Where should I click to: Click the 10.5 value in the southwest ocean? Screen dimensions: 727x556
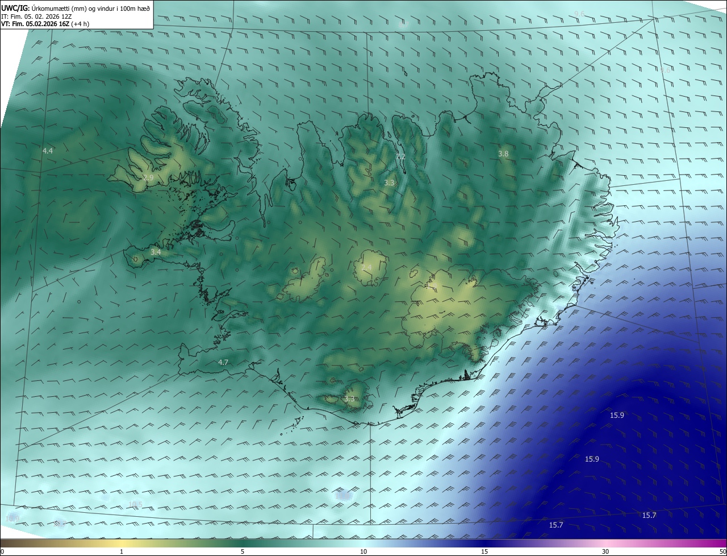coord(135,504)
